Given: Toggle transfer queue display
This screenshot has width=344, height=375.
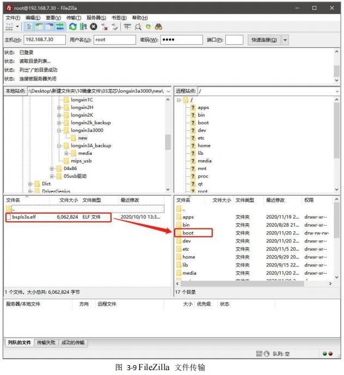Looking at the screenshot, I should pyautogui.click(x=60, y=27).
